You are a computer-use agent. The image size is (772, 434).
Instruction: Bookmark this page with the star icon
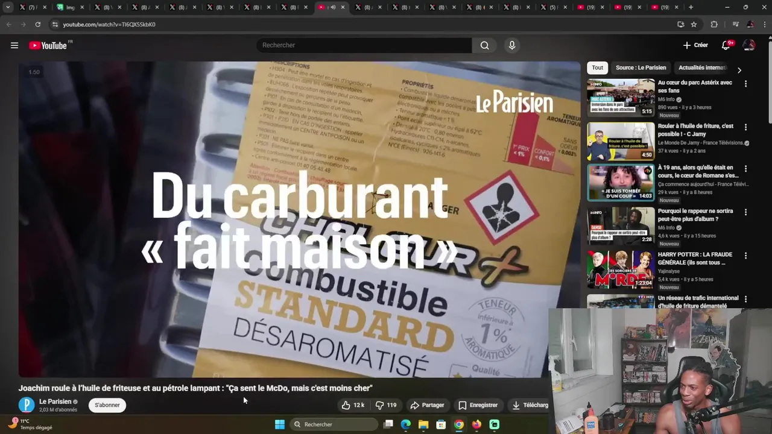point(694,24)
